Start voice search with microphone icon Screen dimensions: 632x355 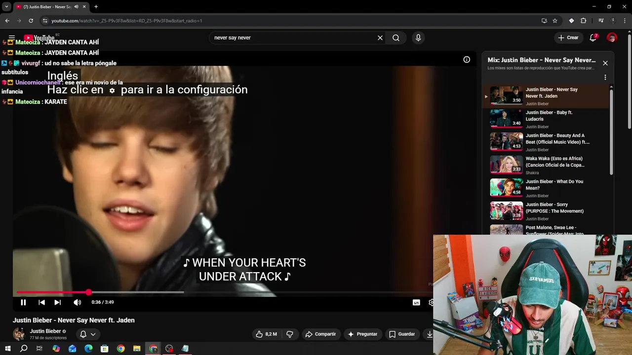pos(418,37)
